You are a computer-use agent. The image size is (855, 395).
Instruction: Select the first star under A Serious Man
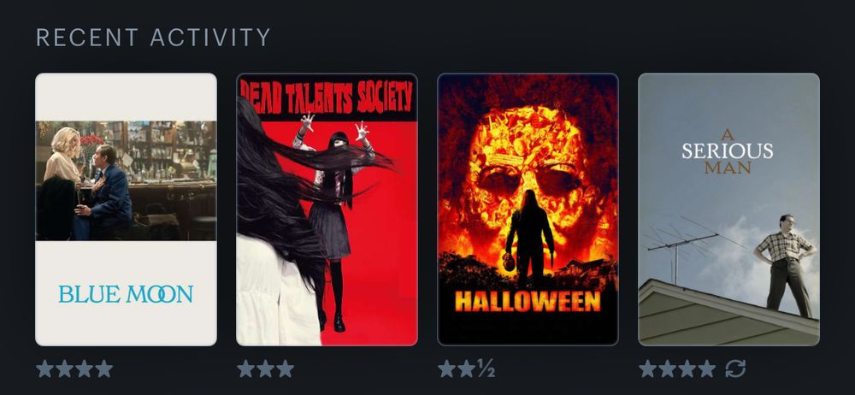tap(648, 368)
